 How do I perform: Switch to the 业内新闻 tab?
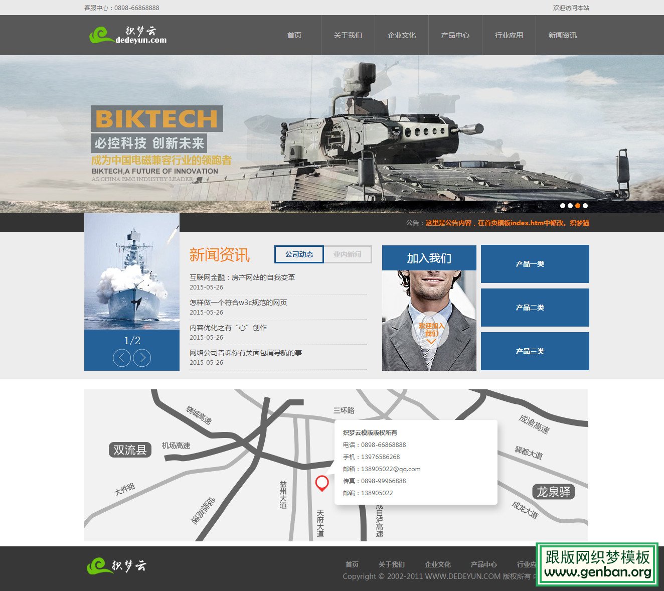[348, 254]
